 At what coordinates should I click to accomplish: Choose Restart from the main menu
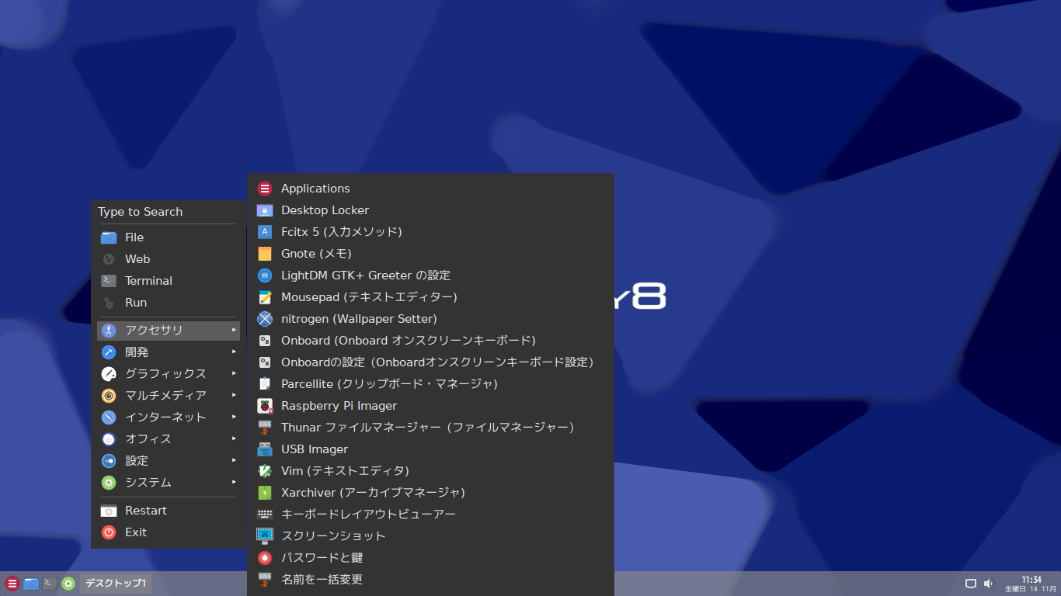point(169,511)
